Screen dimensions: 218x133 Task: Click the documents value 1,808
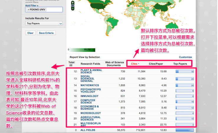tap(122, 85)
